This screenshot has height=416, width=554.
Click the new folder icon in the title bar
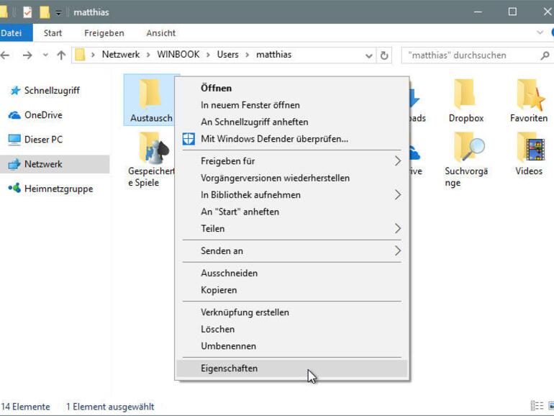[x=45, y=12]
